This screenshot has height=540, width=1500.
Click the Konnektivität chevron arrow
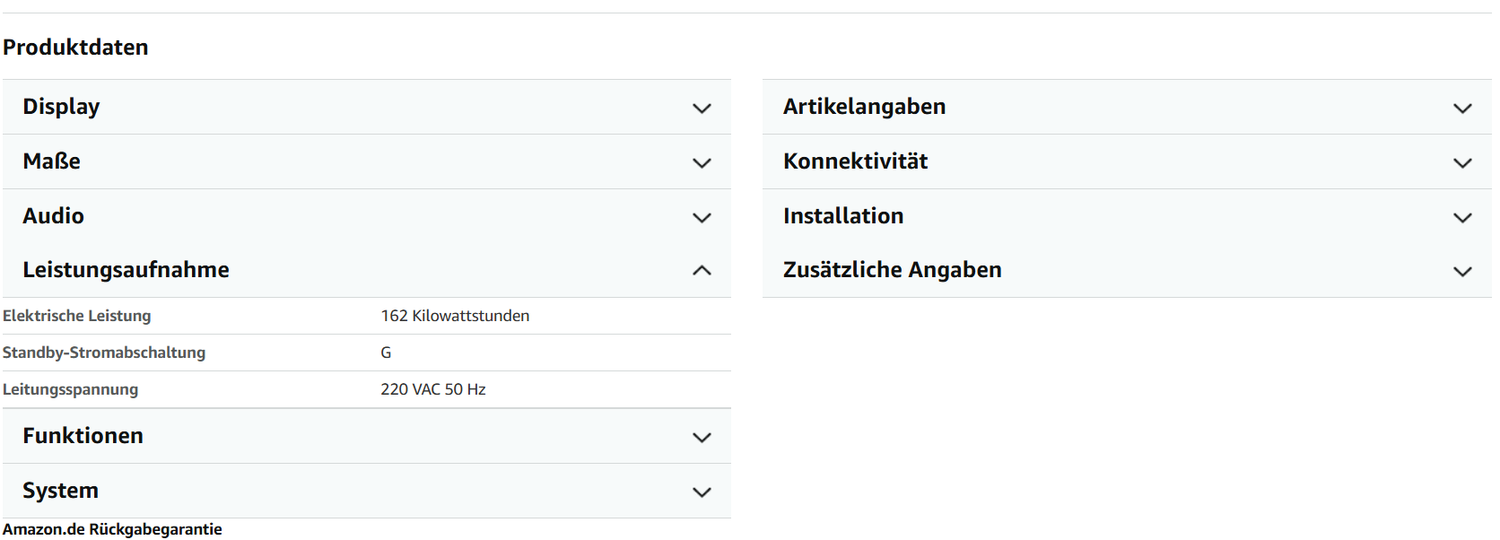(x=1462, y=163)
